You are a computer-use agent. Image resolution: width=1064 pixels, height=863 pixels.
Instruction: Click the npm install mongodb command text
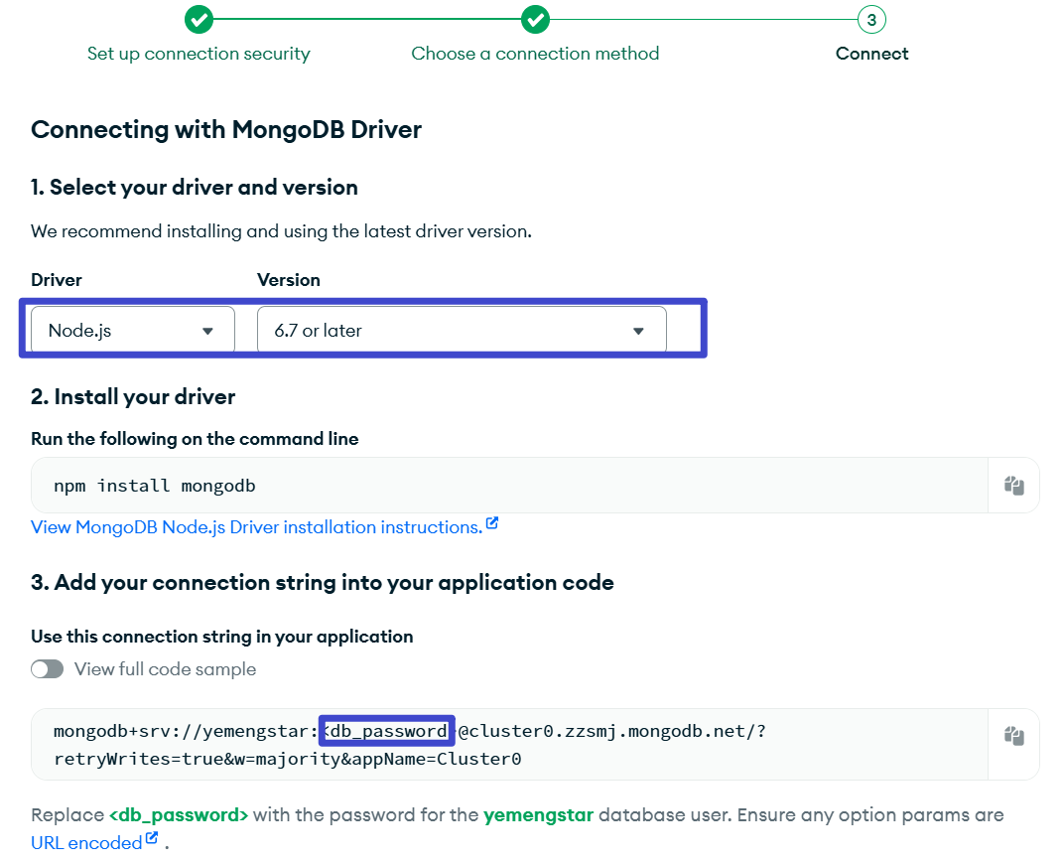[x=155, y=486]
